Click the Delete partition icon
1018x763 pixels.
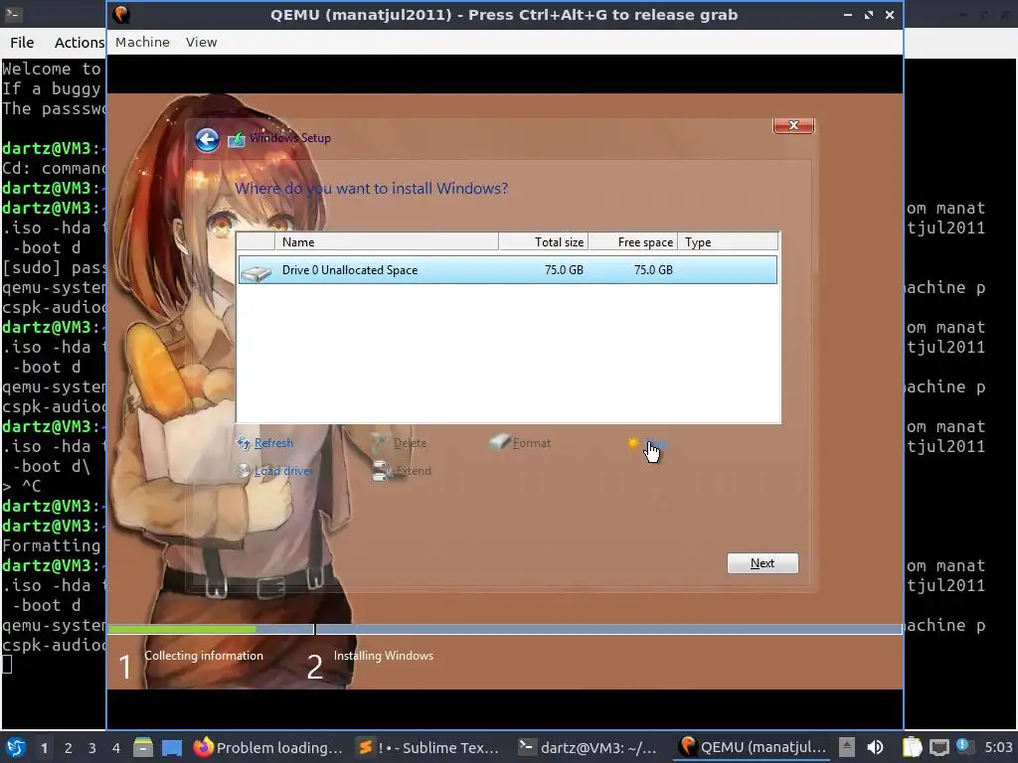coord(380,443)
